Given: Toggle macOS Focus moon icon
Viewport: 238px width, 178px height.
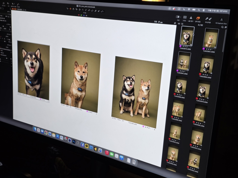Looking at the screenshot, I should [184, 9].
